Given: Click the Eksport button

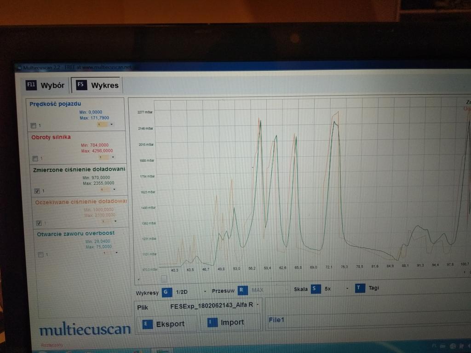Looking at the screenshot, I should coord(167,324).
